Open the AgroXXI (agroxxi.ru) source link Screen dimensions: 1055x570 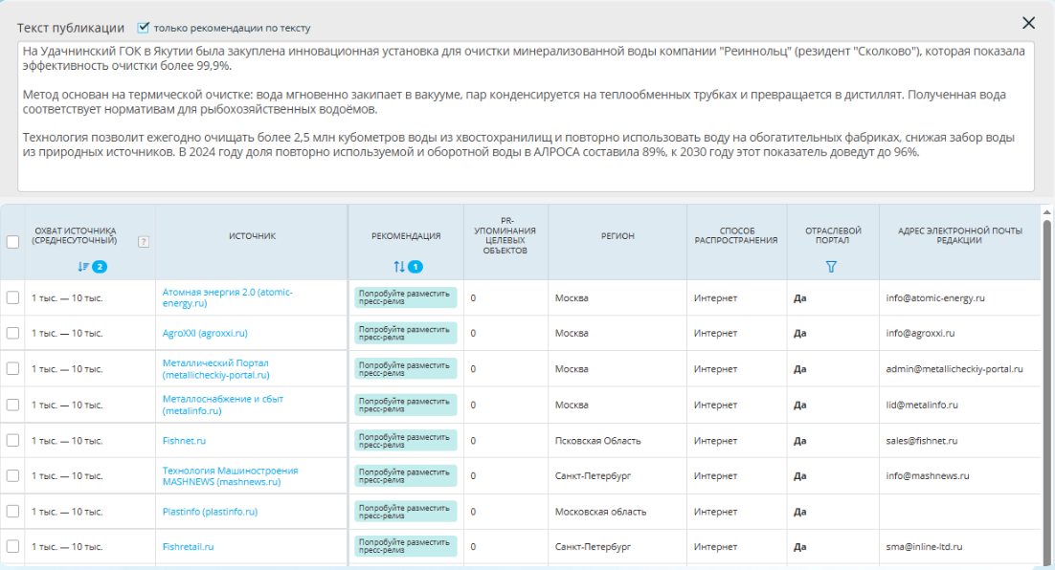tap(205, 333)
